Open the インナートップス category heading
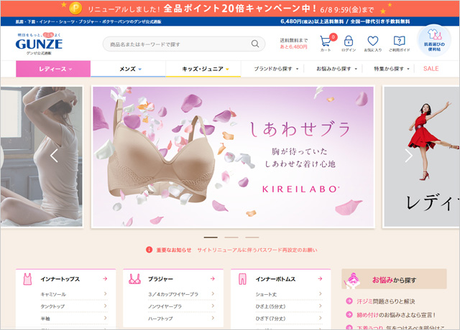Screen dimensions: 460x330 pos(60,279)
